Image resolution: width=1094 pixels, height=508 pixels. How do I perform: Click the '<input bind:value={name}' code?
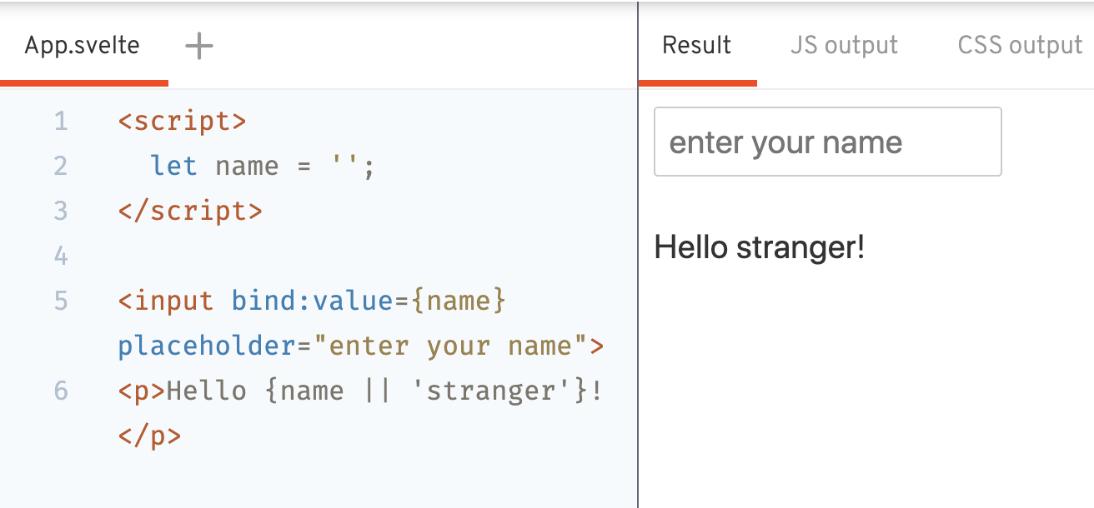(x=312, y=301)
